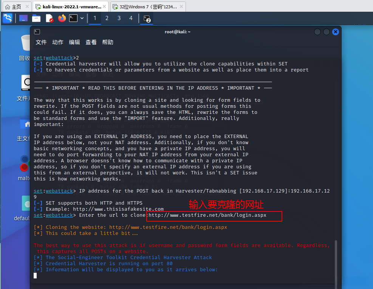373x289 pixels.
Task: Minimize the root@kali terminal window
Action: pos(317,32)
